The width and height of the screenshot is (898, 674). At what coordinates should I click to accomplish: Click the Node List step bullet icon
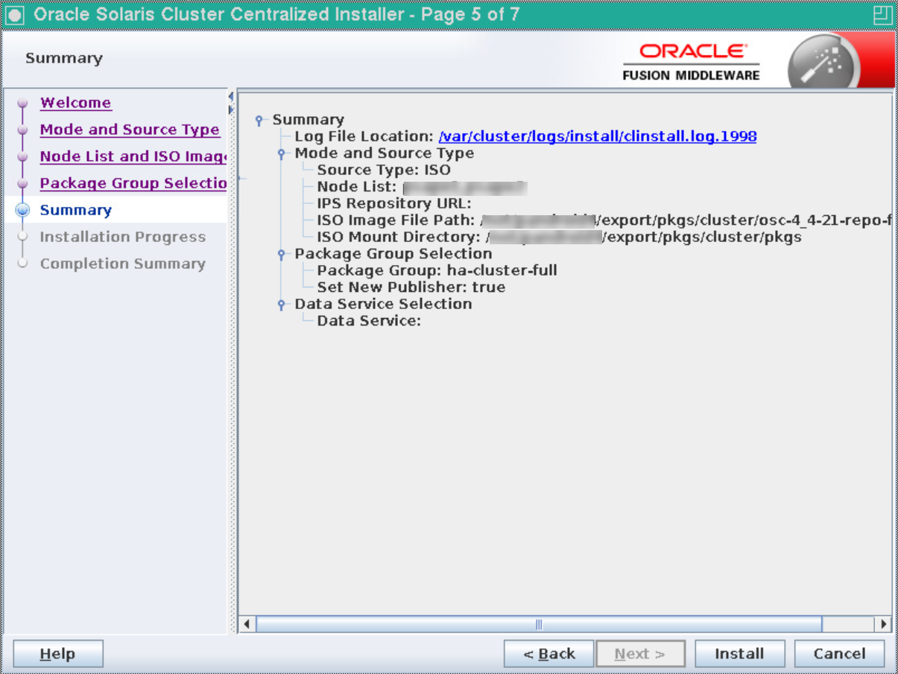click(23, 157)
